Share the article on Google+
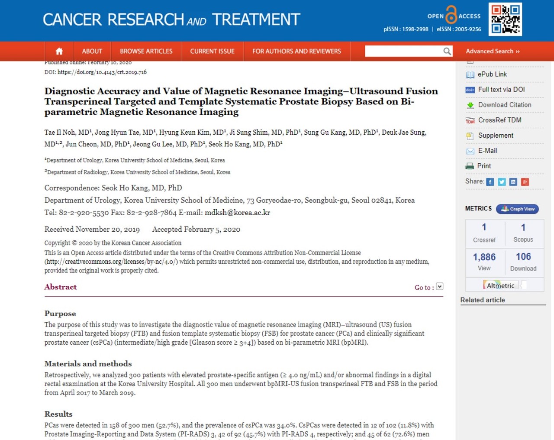This screenshot has width=554, height=440. 525,182
